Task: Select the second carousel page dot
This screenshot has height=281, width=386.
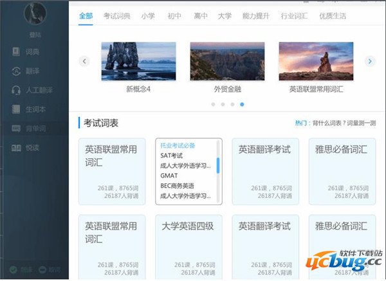Action: click(x=223, y=104)
